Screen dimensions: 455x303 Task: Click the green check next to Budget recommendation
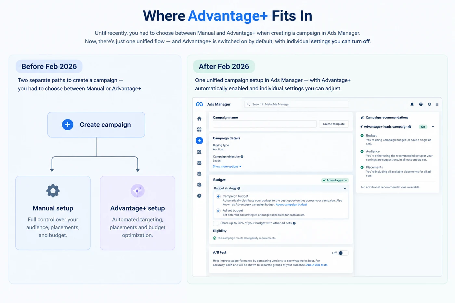click(362, 135)
